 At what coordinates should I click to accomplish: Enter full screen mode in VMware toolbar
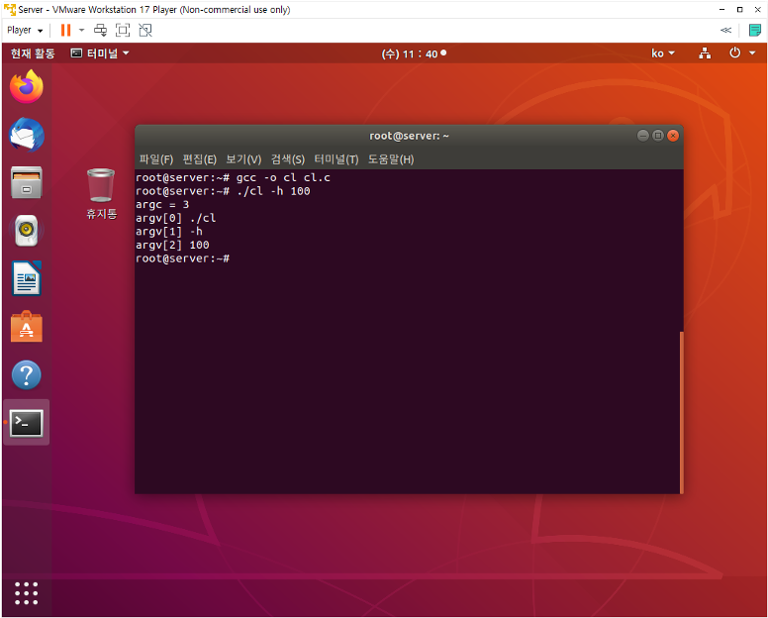click(123, 31)
